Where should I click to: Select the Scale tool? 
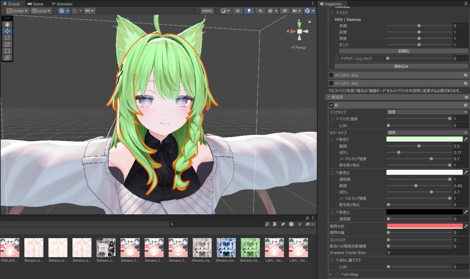7,44
